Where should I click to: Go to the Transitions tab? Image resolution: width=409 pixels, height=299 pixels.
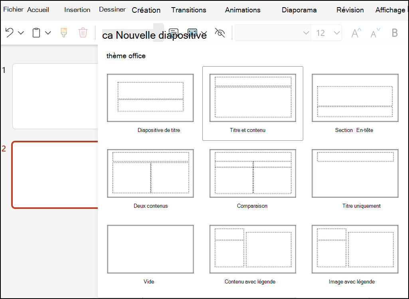click(189, 10)
